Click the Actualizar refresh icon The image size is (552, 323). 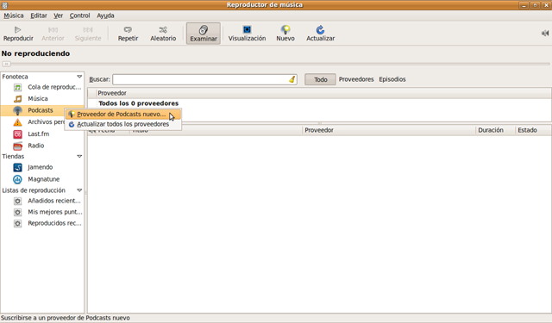320,29
